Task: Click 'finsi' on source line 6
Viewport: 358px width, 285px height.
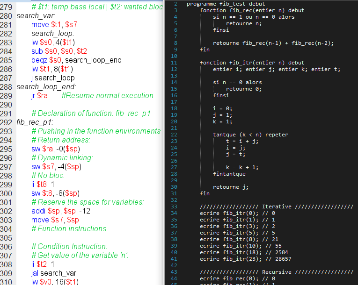Action: tap(221, 30)
